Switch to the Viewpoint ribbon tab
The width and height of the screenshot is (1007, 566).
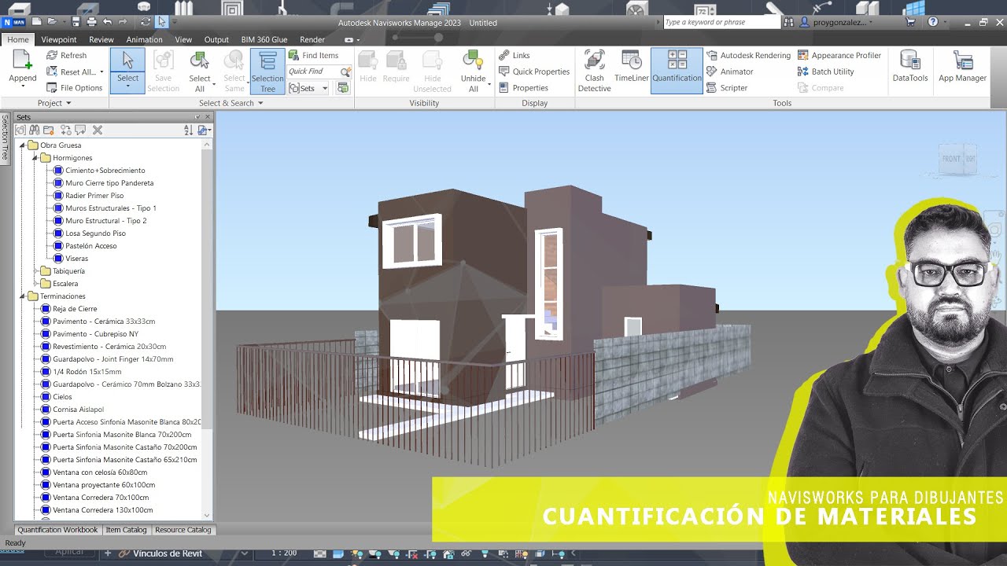pos(59,39)
